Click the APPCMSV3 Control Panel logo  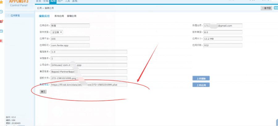(19, 3)
